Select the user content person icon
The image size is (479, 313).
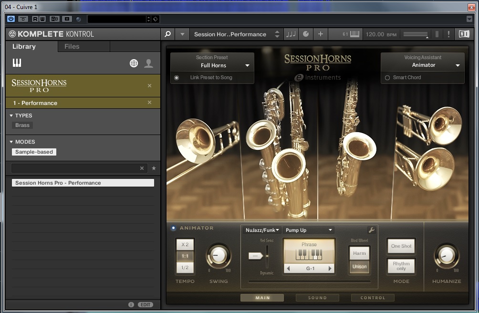149,63
